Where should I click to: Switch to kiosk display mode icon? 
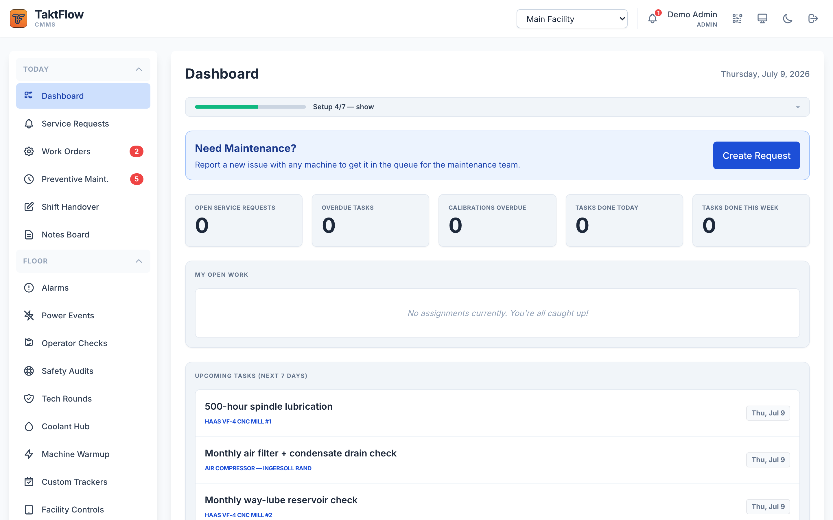762,18
